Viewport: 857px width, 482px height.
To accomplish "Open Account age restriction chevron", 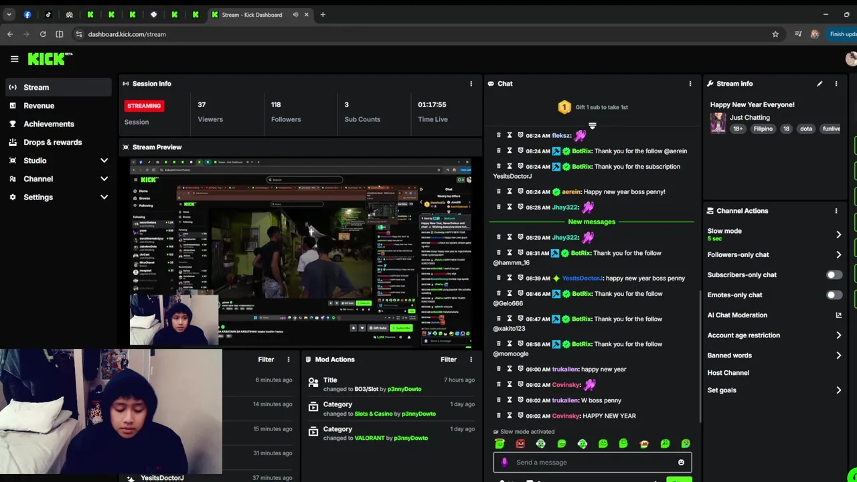I will click(838, 335).
